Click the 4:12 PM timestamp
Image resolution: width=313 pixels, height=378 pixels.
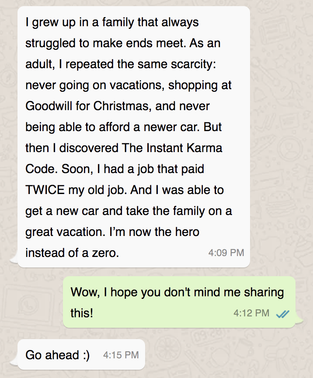(x=251, y=313)
